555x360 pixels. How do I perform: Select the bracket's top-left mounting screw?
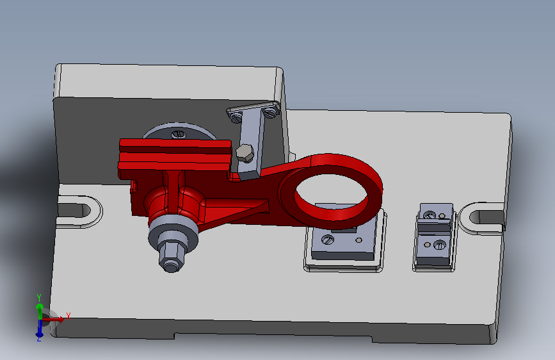(x=237, y=117)
